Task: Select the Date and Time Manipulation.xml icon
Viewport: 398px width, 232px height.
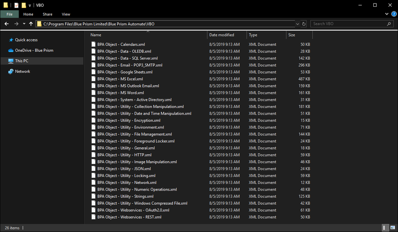Action: click(93, 113)
